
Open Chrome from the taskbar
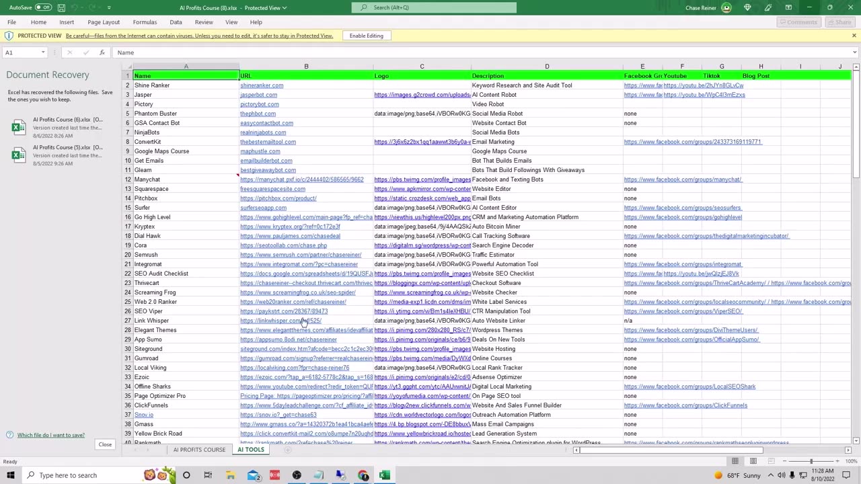coord(363,475)
